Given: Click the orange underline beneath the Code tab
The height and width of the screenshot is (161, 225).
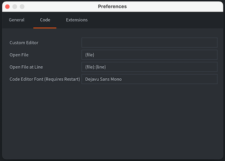Looking at the screenshot, I should pos(45,28).
